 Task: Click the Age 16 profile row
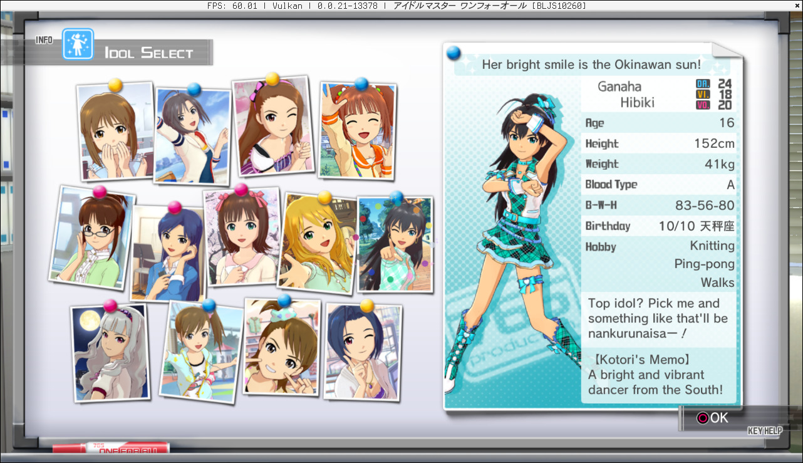click(659, 123)
